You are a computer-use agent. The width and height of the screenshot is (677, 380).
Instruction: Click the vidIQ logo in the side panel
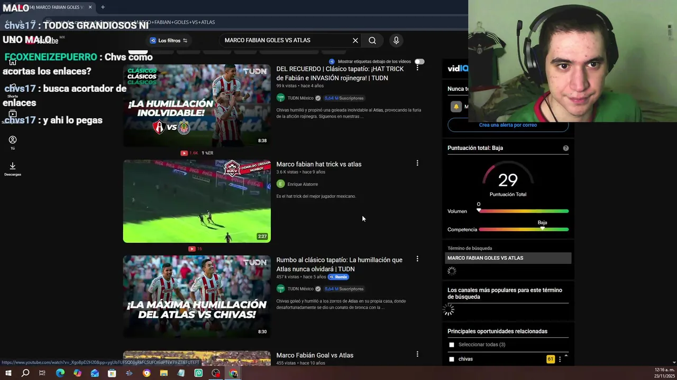coord(458,68)
